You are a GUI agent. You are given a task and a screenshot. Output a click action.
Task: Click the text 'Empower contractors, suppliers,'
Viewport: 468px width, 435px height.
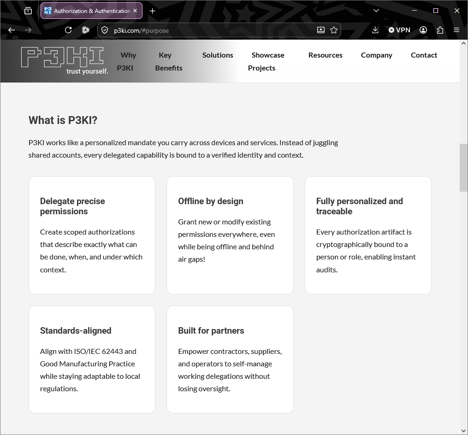pos(230,352)
